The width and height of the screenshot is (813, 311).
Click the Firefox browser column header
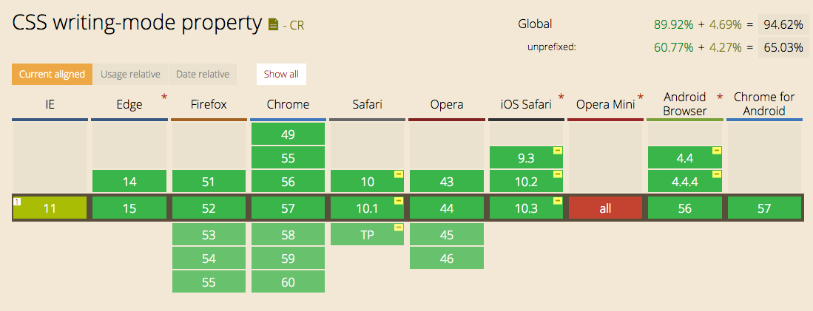tap(209, 104)
